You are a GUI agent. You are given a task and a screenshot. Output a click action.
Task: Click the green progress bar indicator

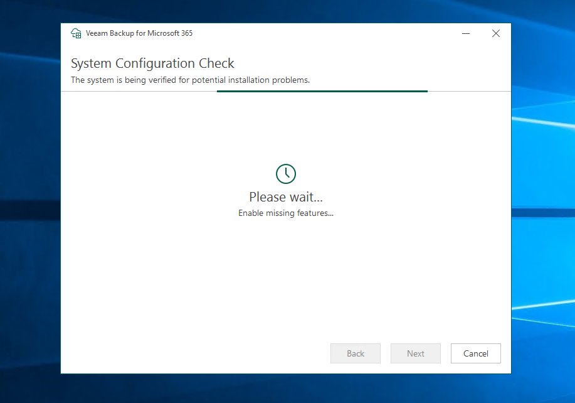tap(322, 91)
